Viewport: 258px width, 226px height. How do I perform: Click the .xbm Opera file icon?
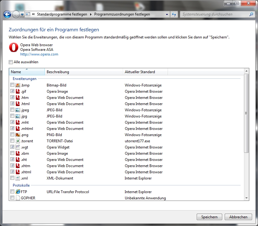18,153
